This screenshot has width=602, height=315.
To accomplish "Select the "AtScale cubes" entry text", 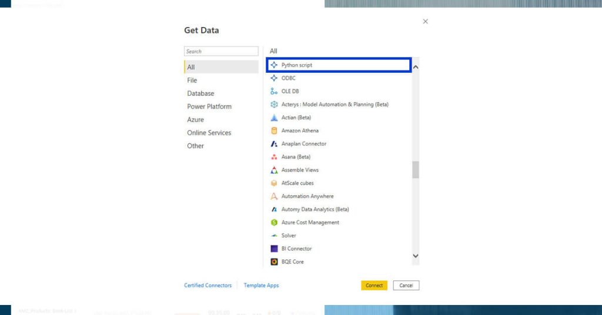I will tap(297, 183).
